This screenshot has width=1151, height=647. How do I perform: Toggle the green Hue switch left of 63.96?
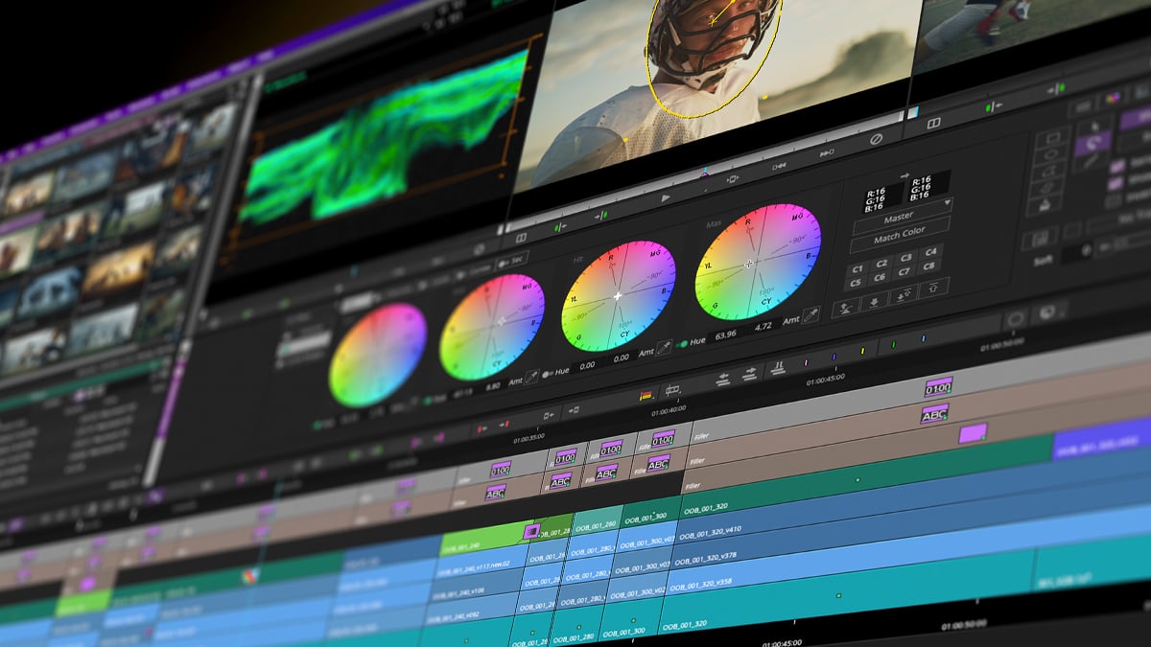click(684, 343)
